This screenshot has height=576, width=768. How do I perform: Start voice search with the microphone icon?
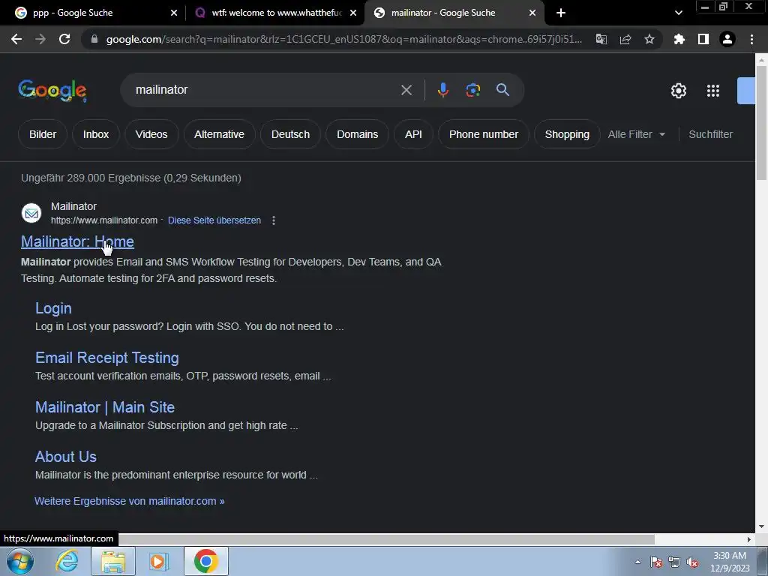[x=443, y=90]
